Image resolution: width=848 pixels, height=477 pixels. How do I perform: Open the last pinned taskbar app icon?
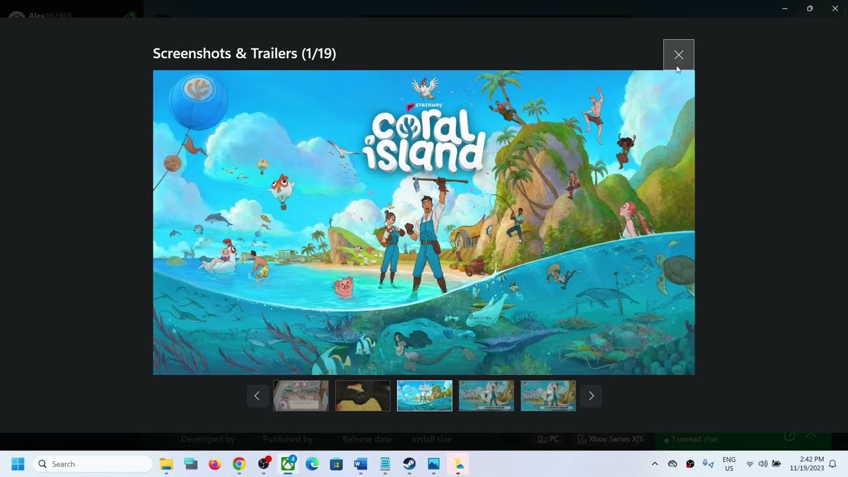[458, 464]
